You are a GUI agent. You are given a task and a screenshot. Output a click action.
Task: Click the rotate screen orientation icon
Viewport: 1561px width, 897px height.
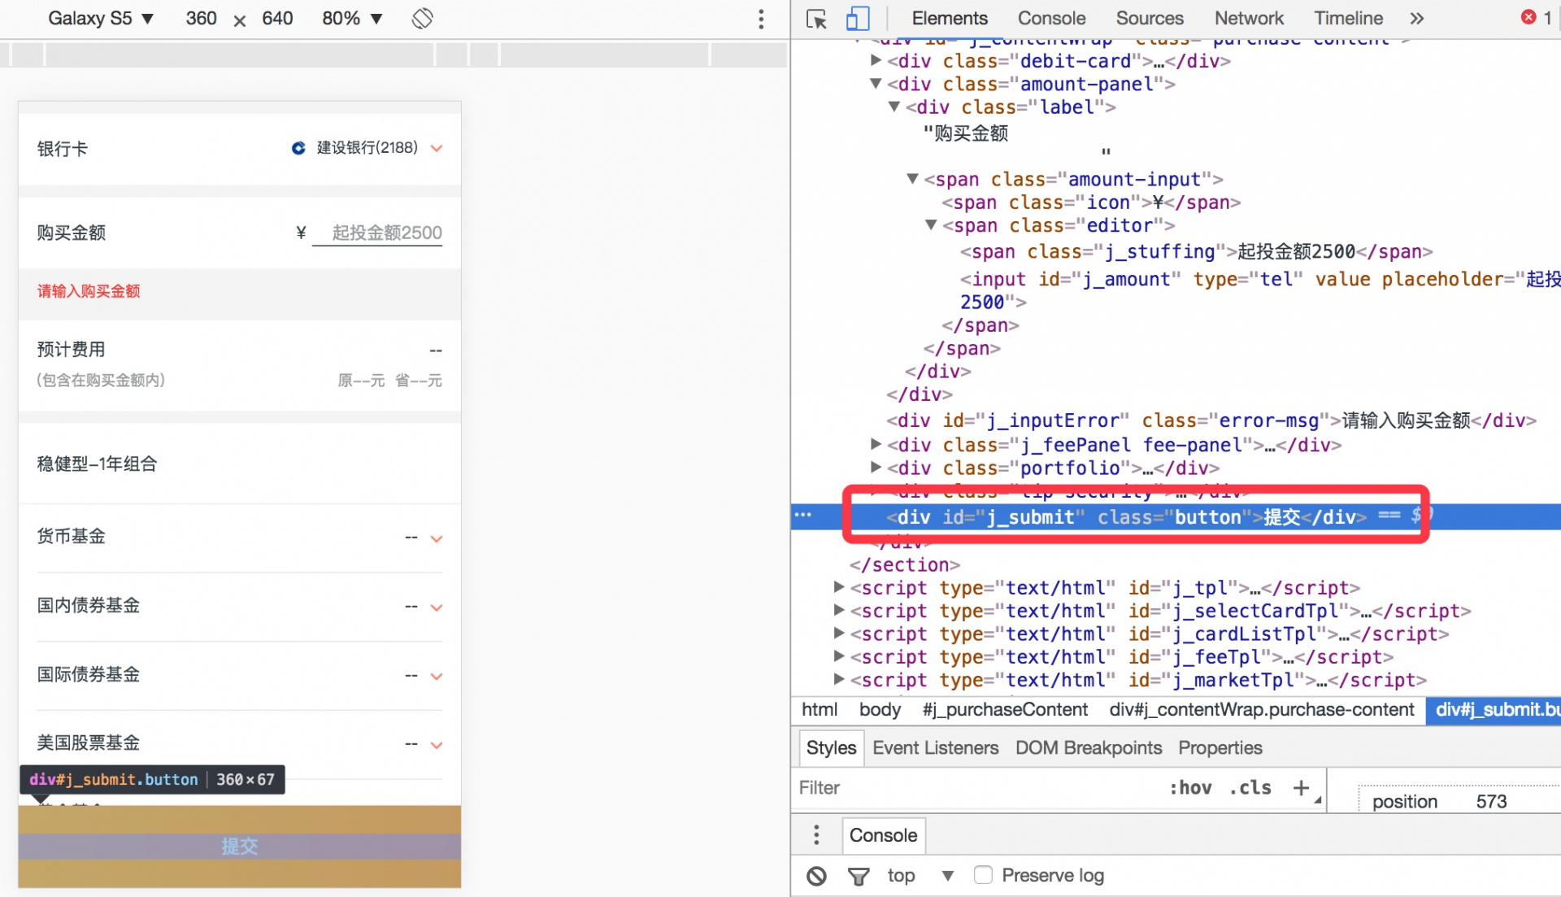tap(422, 18)
